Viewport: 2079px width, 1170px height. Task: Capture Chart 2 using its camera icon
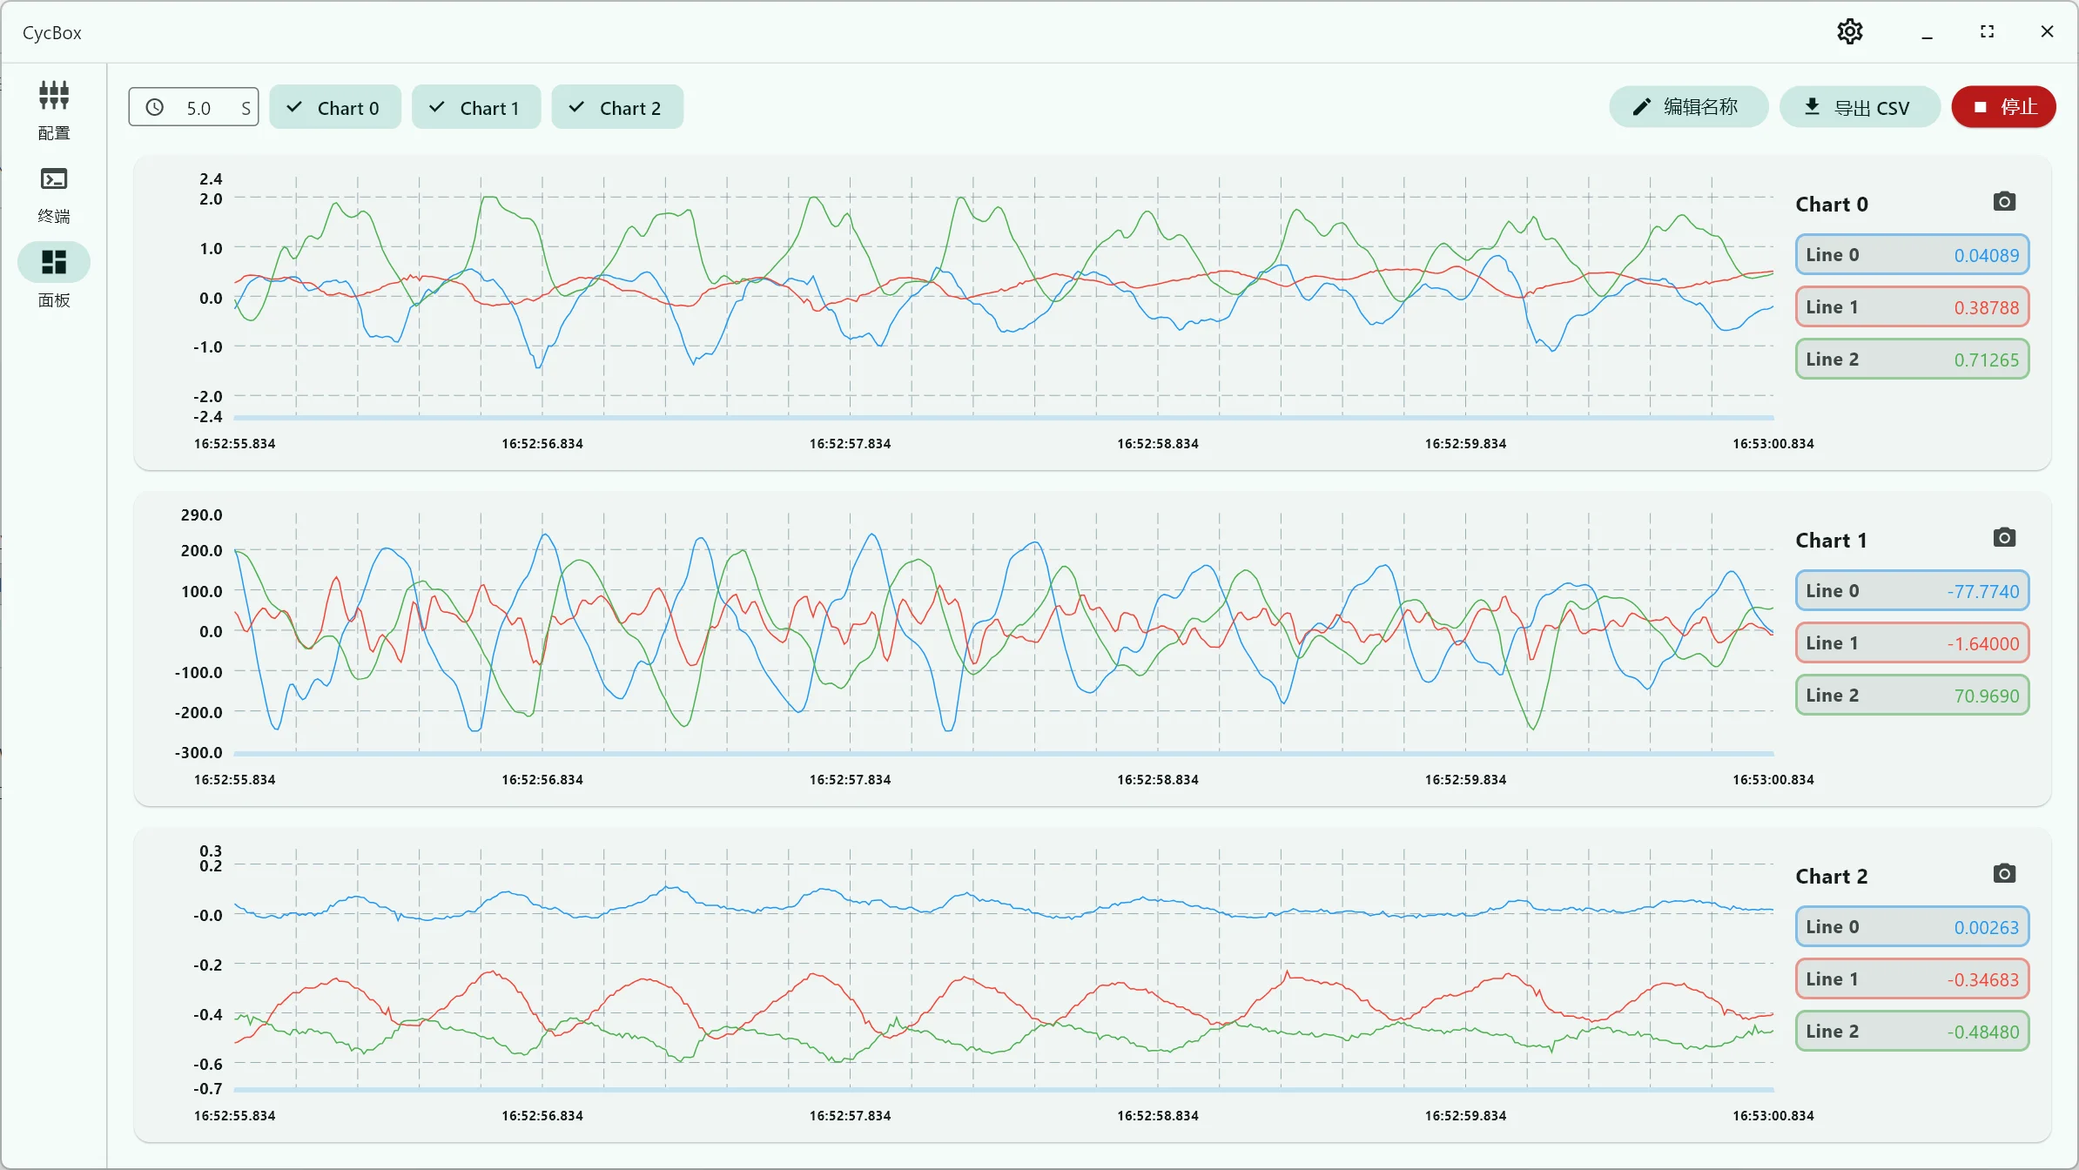coord(2004,874)
